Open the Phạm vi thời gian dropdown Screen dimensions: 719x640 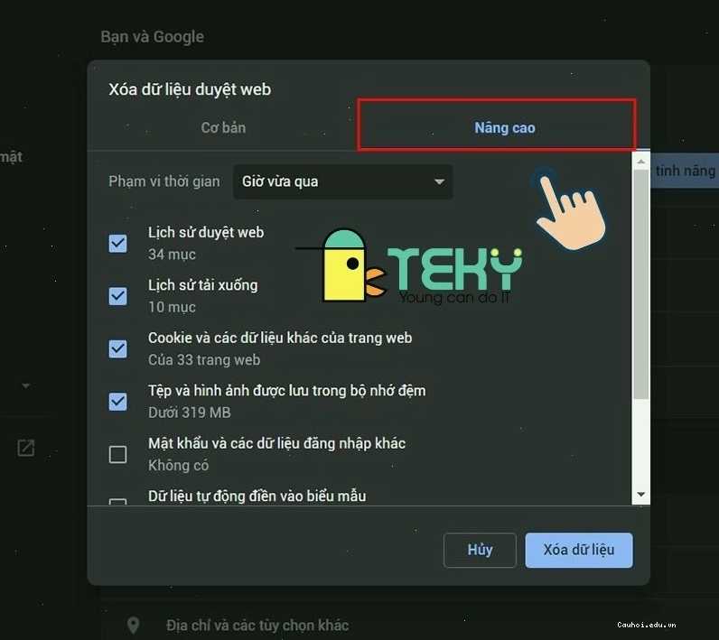[x=342, y=181]
